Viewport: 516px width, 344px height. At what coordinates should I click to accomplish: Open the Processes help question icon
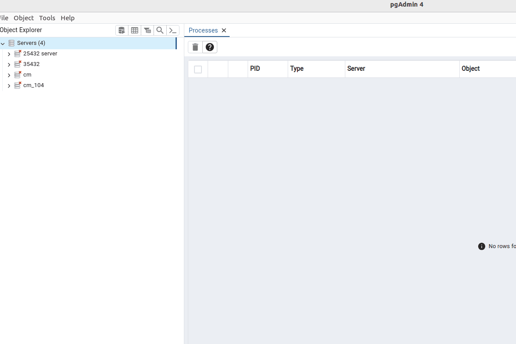(210, 47)
